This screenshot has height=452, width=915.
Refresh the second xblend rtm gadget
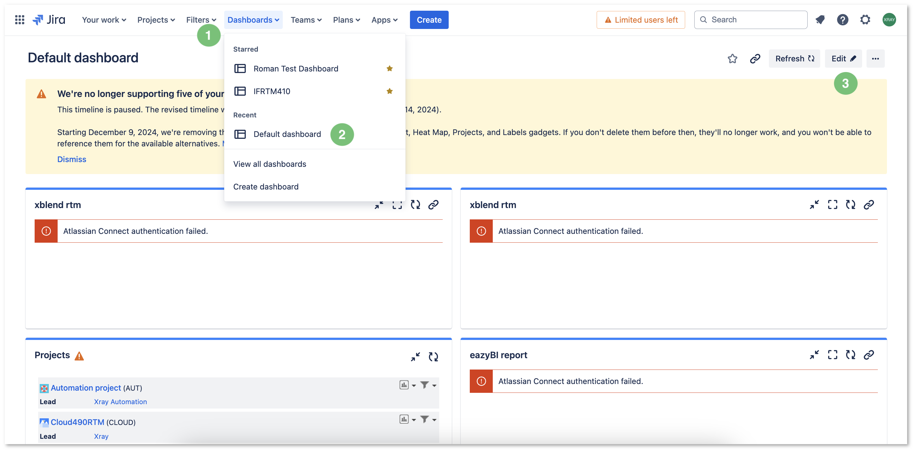coord(850,205)
